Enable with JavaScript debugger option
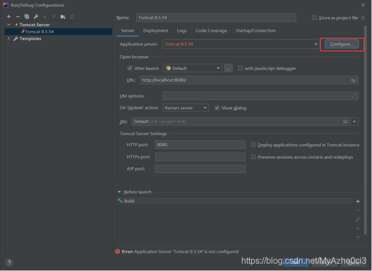 click(240, 68)
